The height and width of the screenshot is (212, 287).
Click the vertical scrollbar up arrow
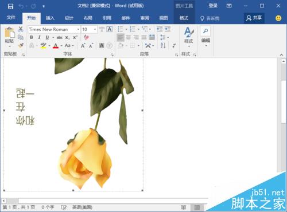284,61
